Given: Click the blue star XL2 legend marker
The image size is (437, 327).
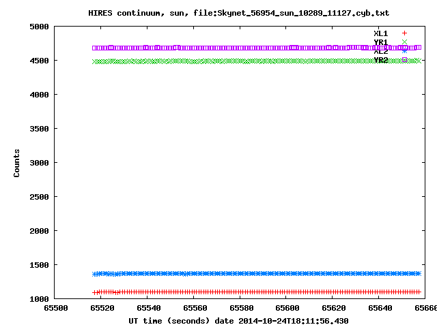Looking at the screenshot, I should pyautogui.click(x=404, y=51).
